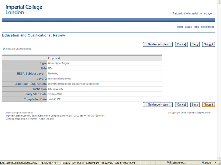Viewport: 221px width, 165px height.
Task: Click the arrow icon beside Return to homepage
Action: (170, 13)
